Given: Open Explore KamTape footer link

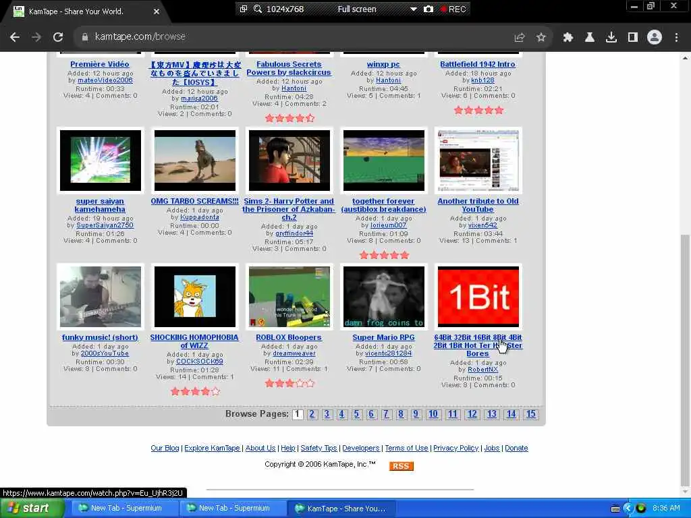Looking at the screenshot, I should pyautogui.click(x=212, y=449).
